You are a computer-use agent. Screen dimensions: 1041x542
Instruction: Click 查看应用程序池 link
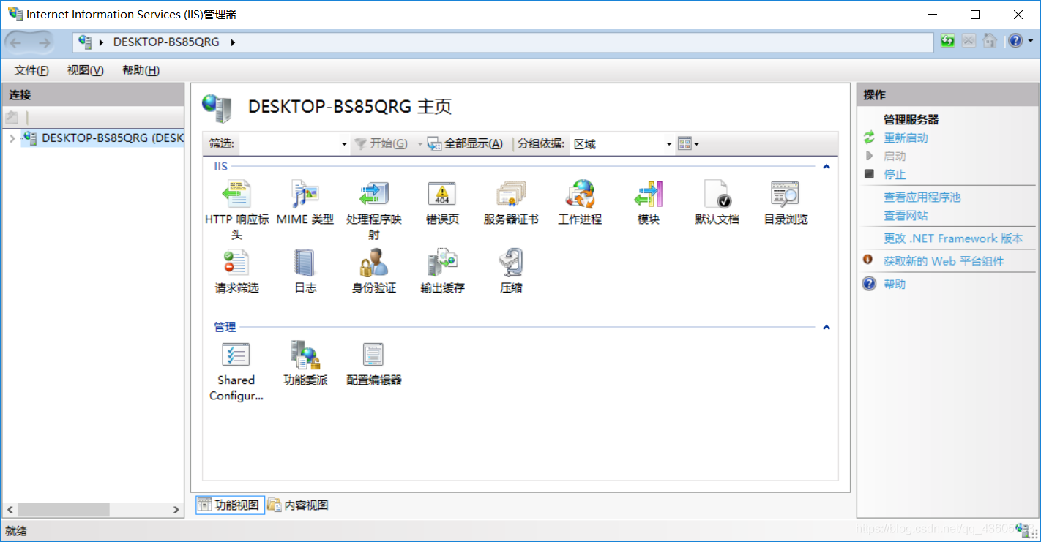[922, 197]
